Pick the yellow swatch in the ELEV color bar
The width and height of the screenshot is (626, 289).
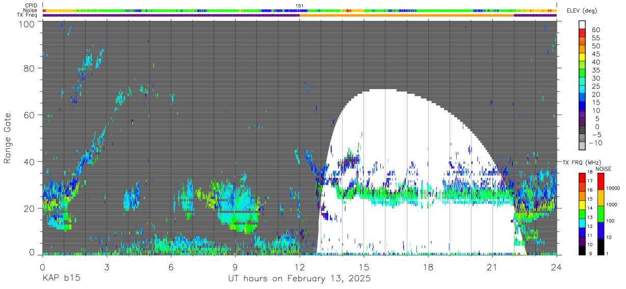582,57
